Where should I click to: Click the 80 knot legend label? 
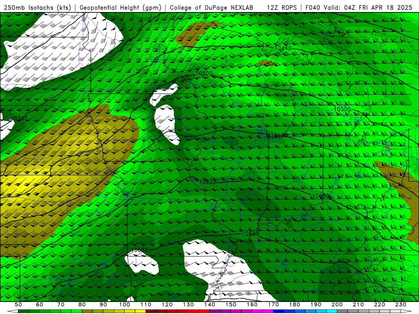(82, 305)
